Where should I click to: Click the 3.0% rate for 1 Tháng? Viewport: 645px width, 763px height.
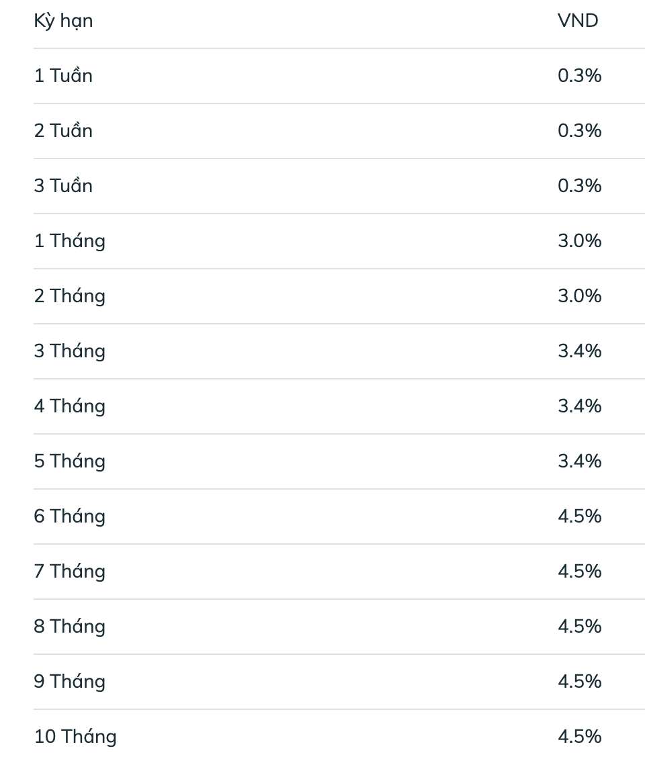(x=579, y=240)
